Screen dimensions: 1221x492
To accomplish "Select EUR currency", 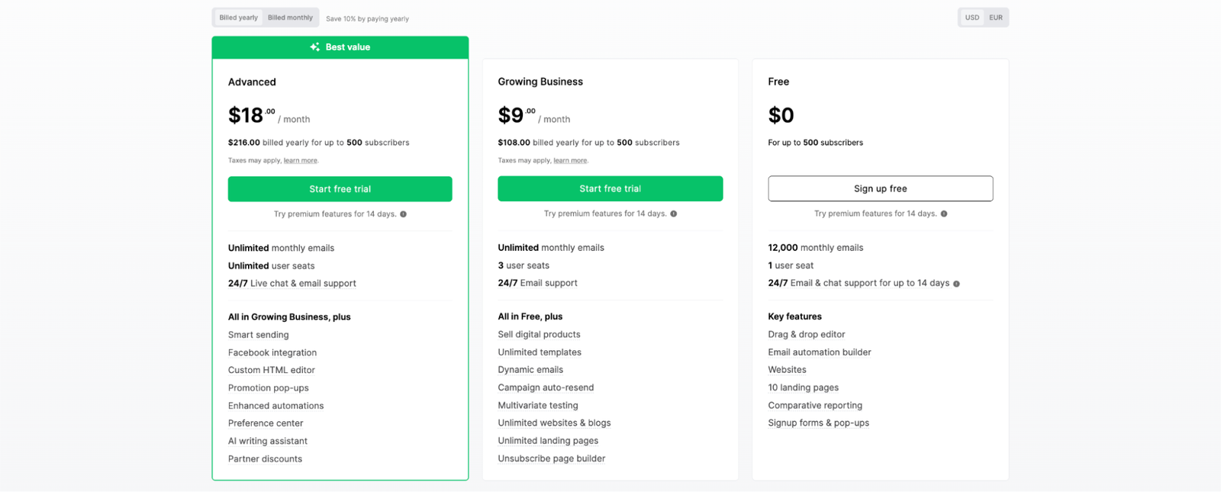I will point(996,18).
